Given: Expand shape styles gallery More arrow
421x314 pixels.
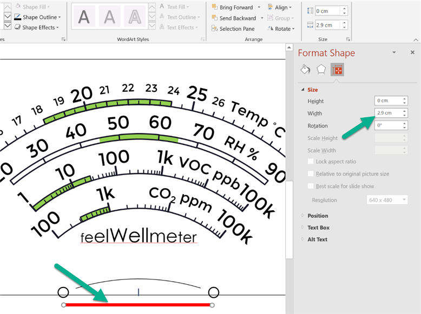Looking at the screenshot, I should coord(8,26).
